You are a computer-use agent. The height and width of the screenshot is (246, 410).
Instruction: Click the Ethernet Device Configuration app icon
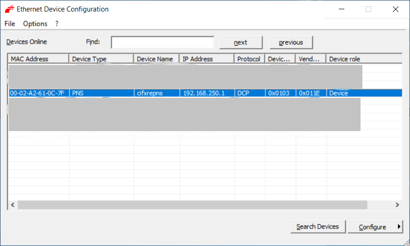tap(9, 9)
